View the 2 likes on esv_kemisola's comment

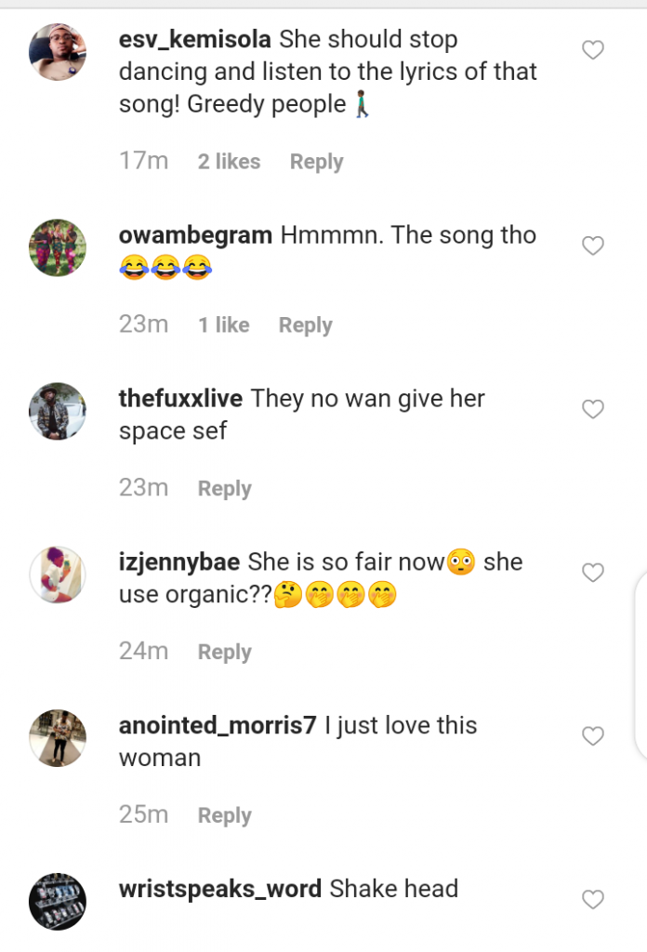(x=229, y=162)
